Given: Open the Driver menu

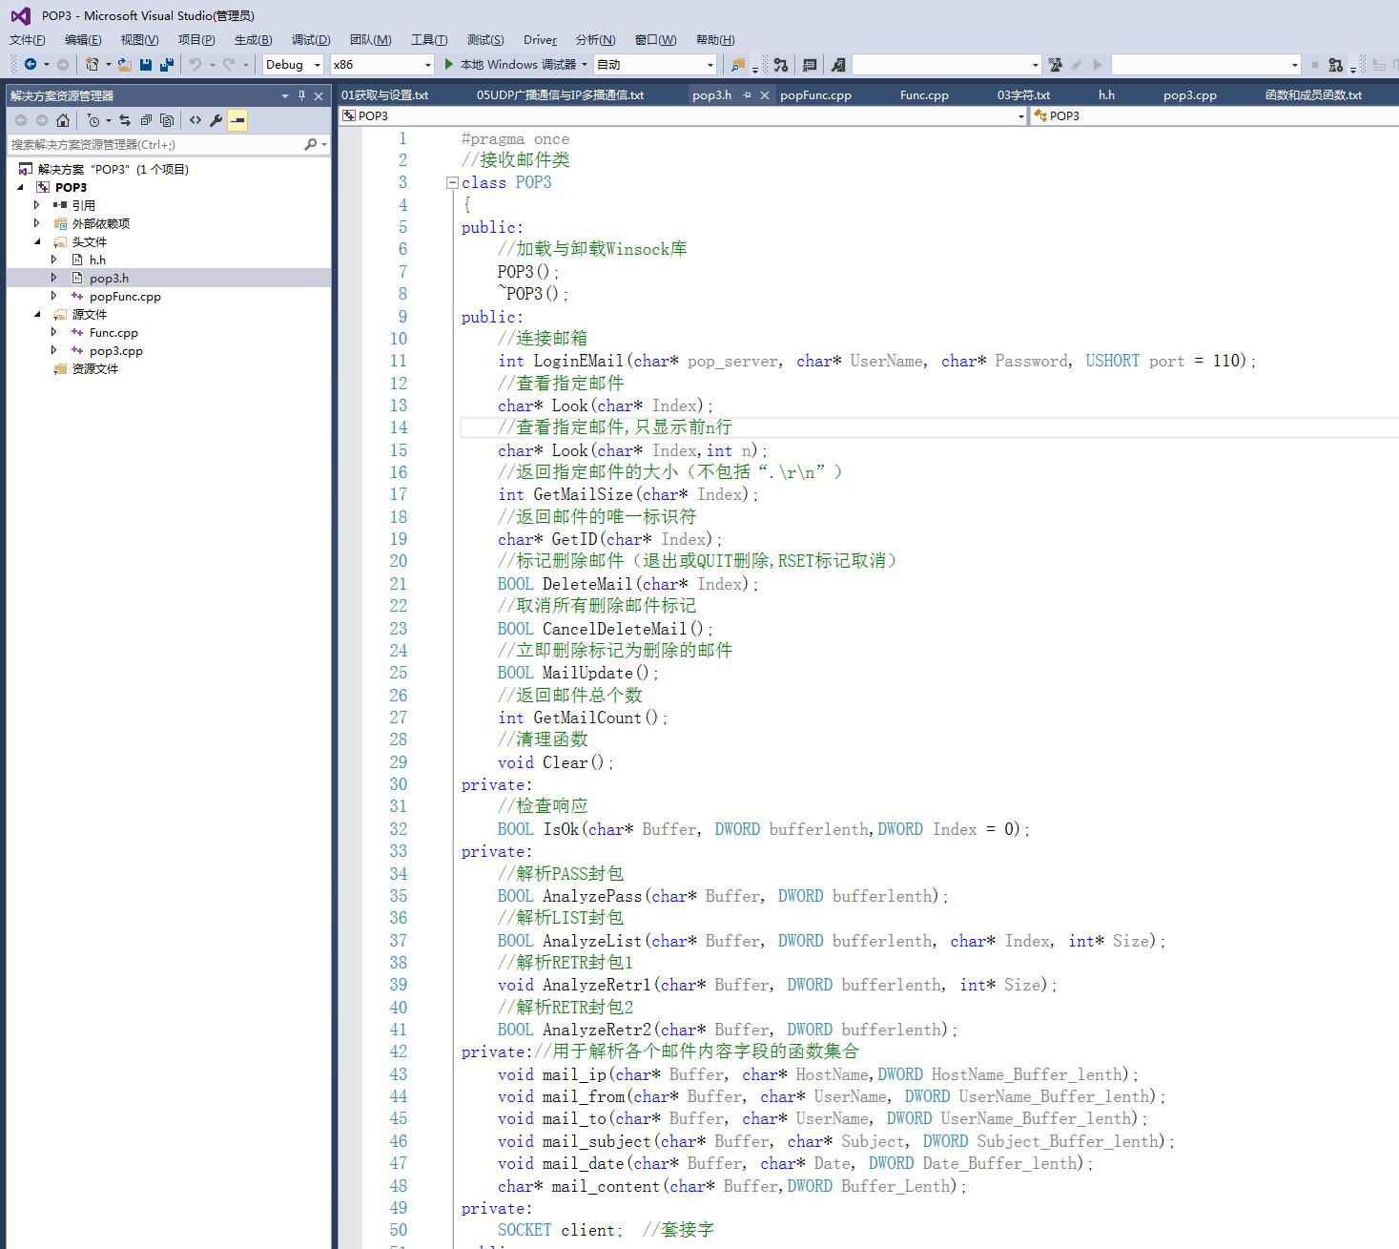Looking at the screenshot, I should (540, 39).
